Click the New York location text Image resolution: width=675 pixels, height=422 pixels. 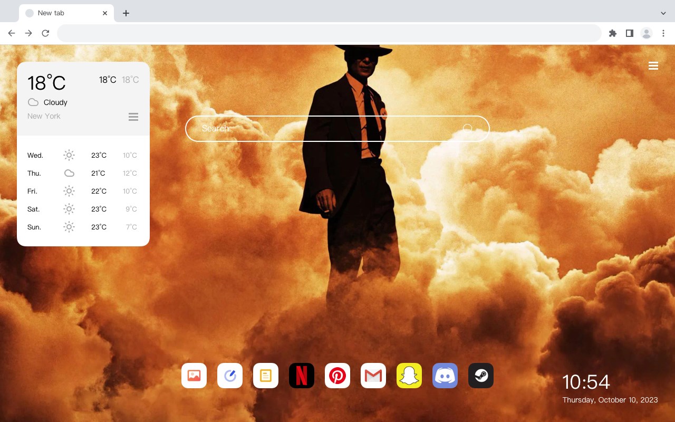tap(44, 116)
